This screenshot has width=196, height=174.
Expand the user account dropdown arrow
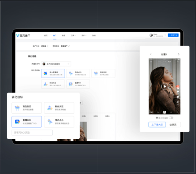(165, 35)
